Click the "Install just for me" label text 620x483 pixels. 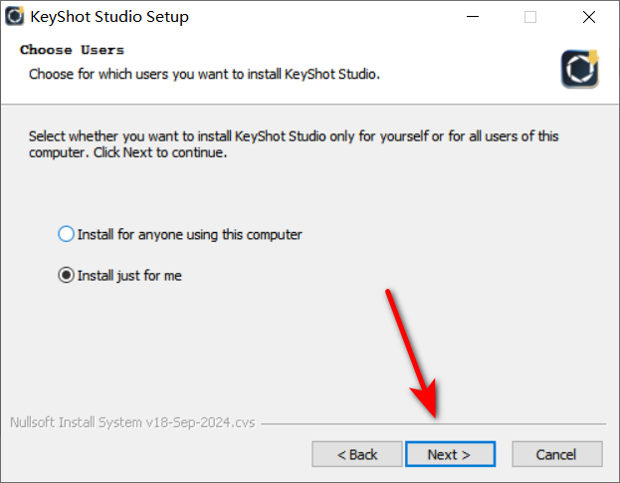pos(129,276)
